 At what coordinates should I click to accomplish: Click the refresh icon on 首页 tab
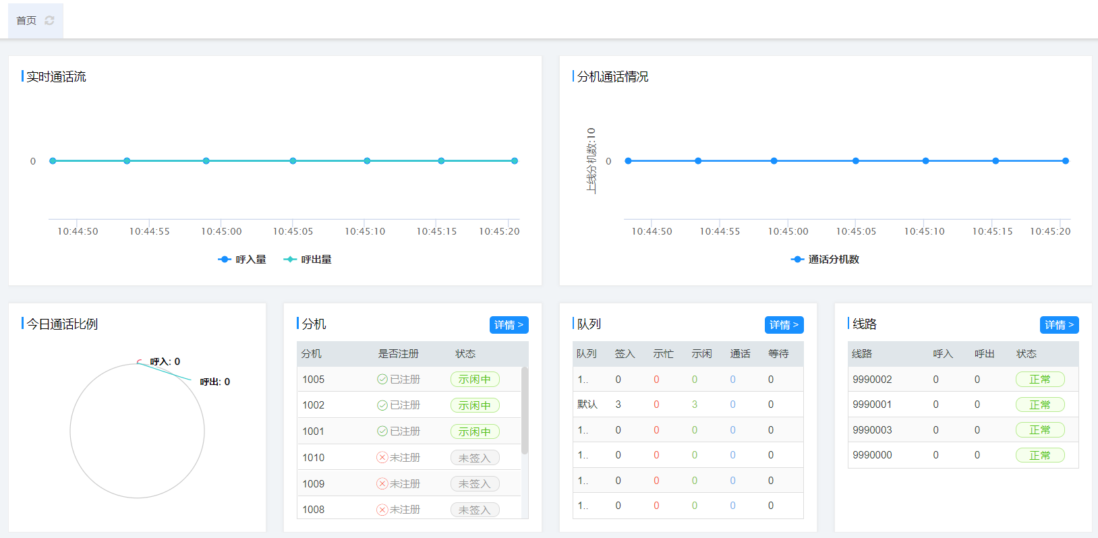coord(49,21)
